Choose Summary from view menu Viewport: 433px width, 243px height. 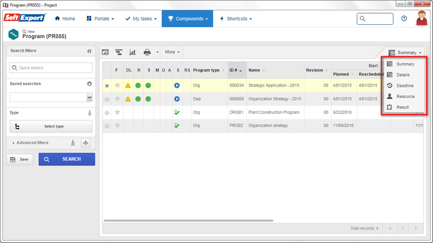click(x=404, y=64)
